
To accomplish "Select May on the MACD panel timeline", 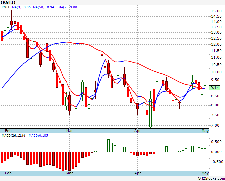I will pos(205,173).
